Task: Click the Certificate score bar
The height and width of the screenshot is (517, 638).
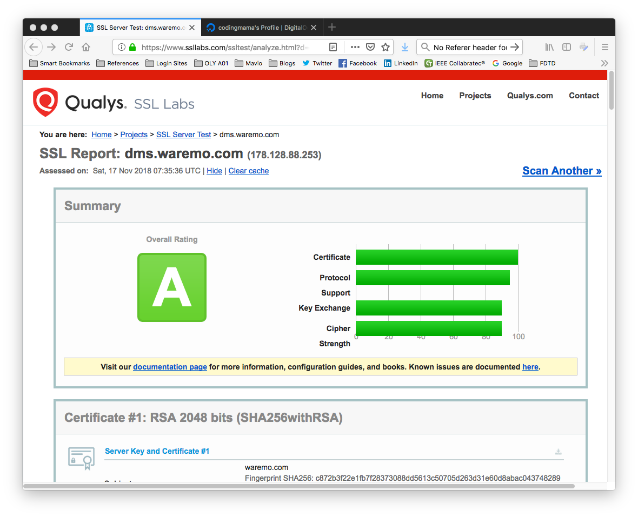Action: click(x=437, y=257)
